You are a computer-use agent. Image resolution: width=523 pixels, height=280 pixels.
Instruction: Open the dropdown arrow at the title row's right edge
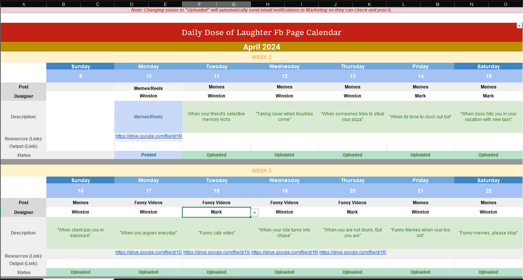click(x=519, y=26)
